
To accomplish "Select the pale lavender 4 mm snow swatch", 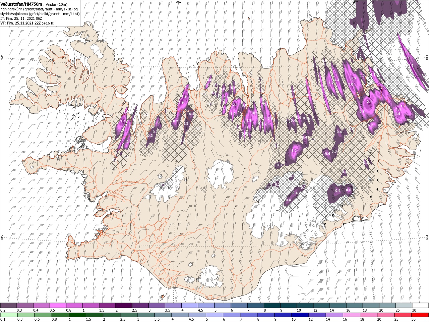I will tap(190, 305).
